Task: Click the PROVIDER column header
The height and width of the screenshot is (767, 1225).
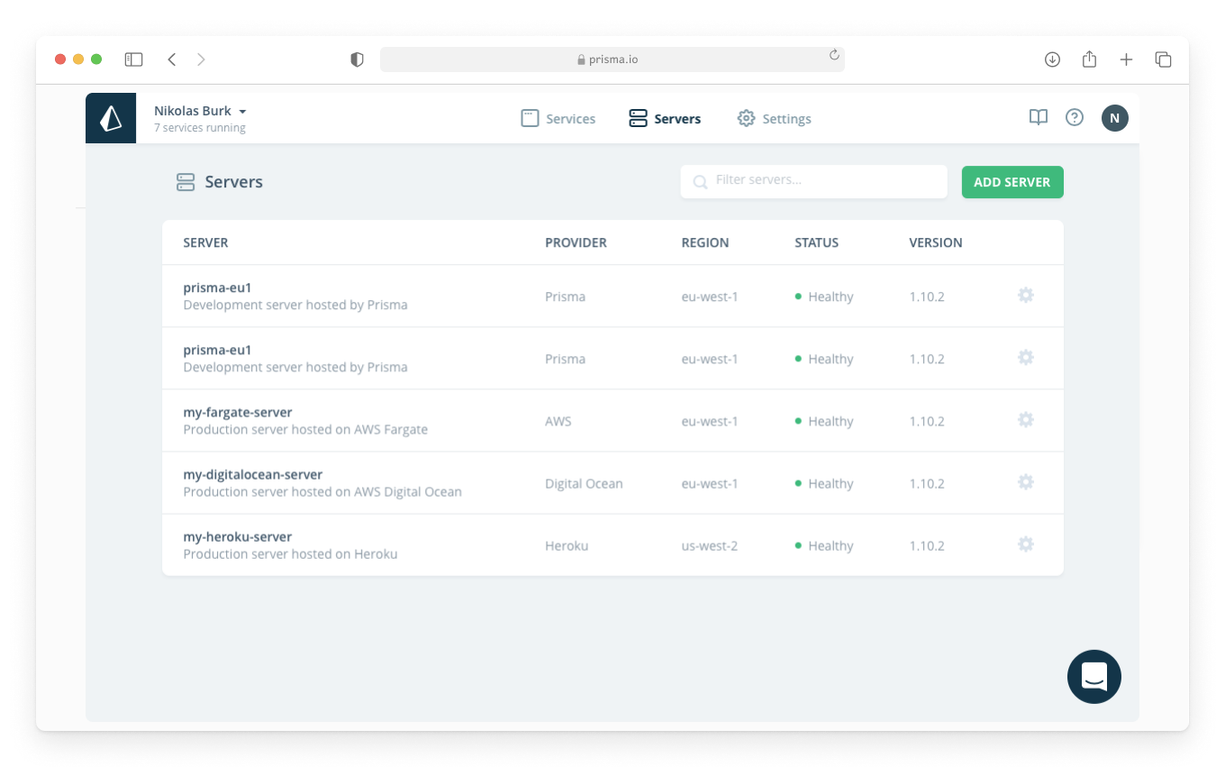Action: [x=576, y=242]
